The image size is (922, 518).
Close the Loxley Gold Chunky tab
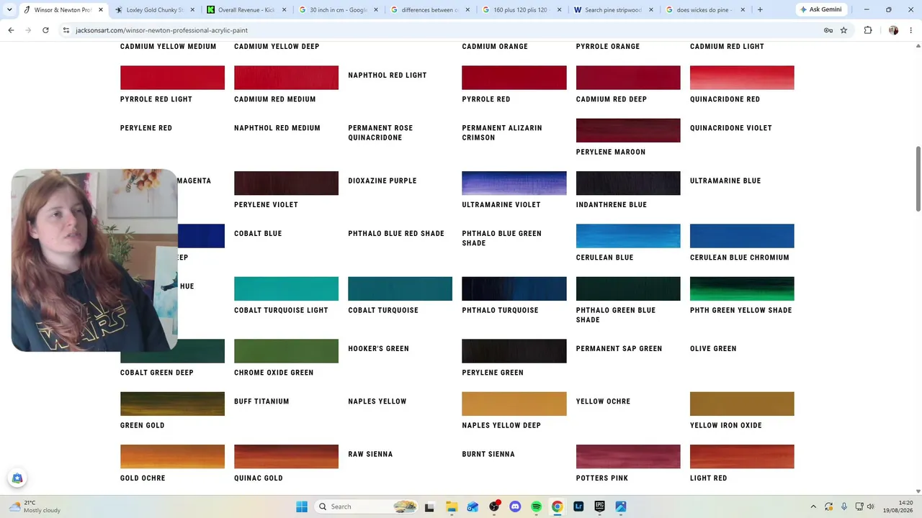[192, 10]
